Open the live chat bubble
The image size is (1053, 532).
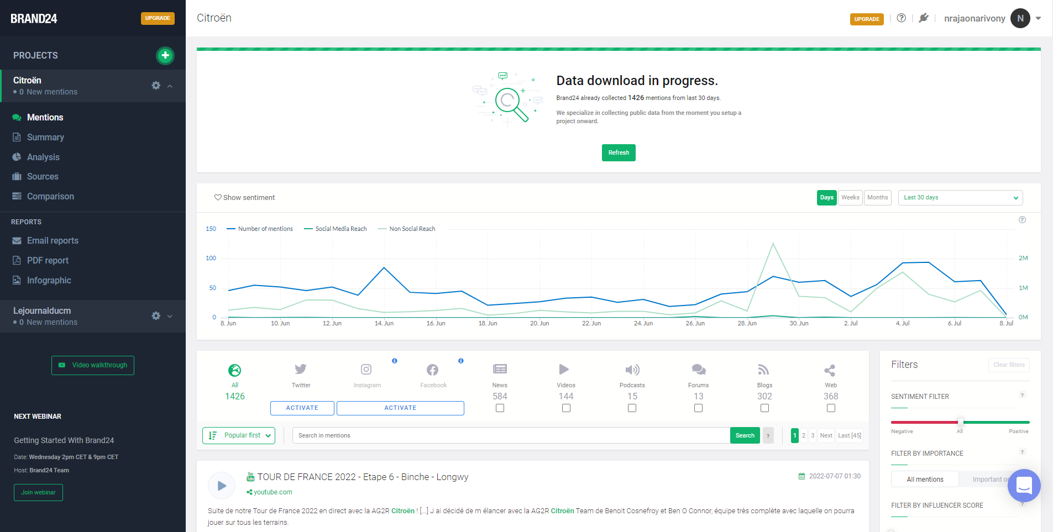click(1024, 486)
